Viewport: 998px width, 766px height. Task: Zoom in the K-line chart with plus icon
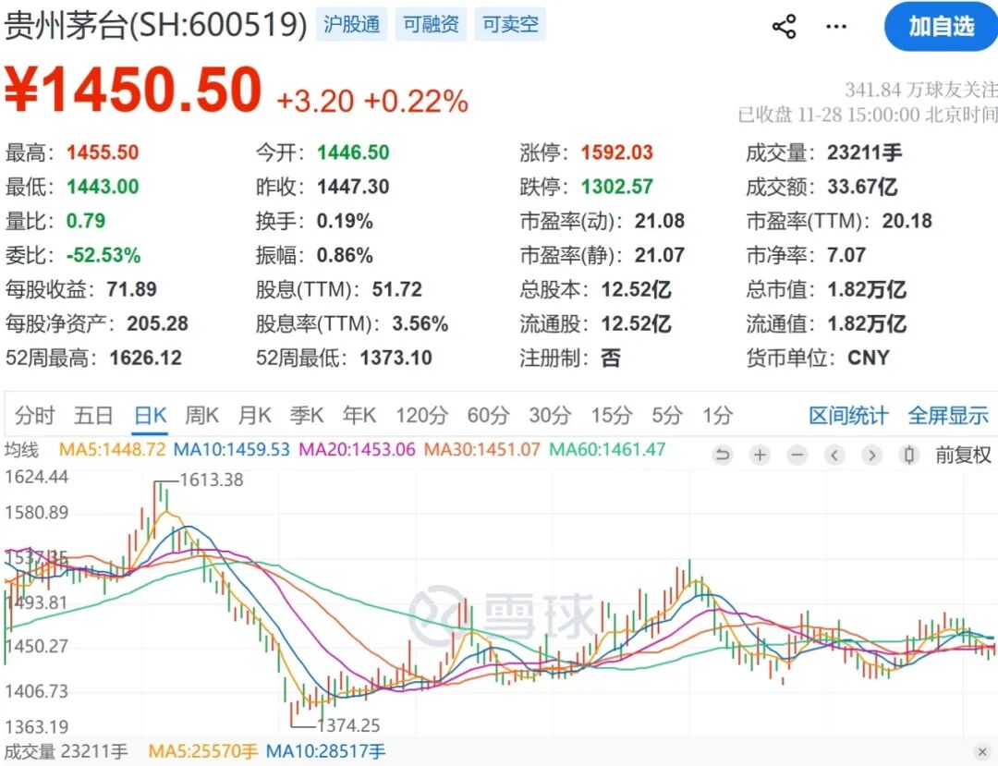point(760,455)
